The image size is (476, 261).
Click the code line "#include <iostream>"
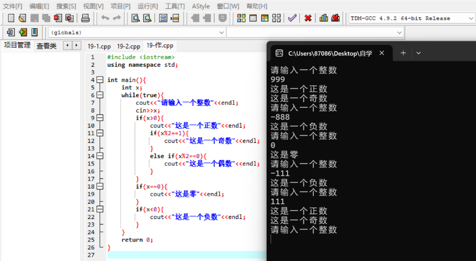click(x=141, y=57)
